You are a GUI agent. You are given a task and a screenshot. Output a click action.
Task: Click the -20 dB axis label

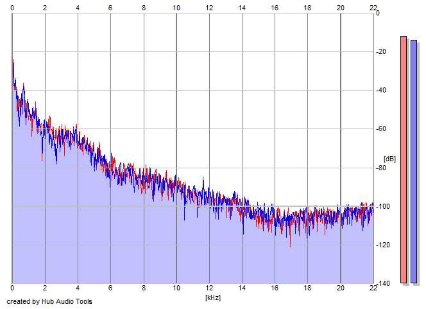point(381,51)
